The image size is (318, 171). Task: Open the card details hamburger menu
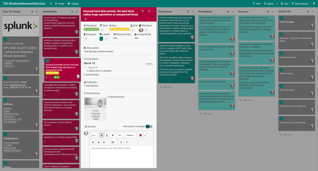click(149, 11)
